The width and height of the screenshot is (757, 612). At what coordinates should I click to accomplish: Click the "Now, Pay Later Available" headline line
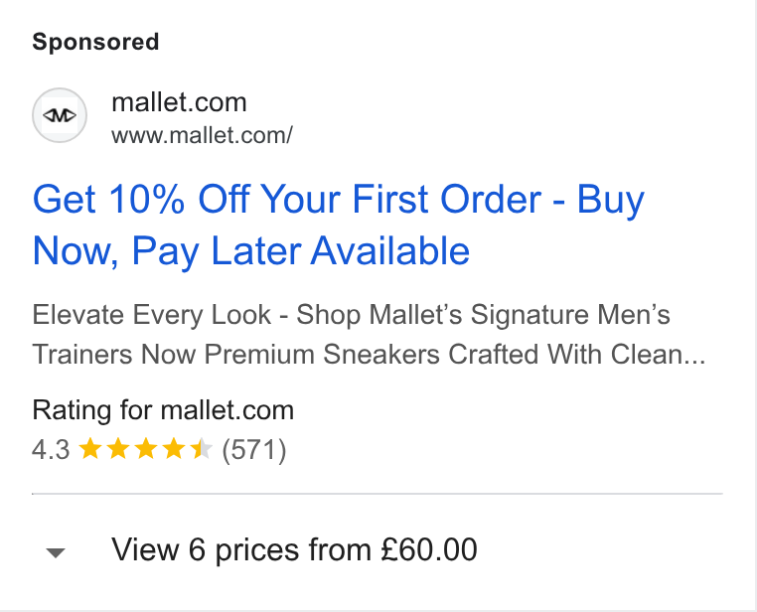251,251
